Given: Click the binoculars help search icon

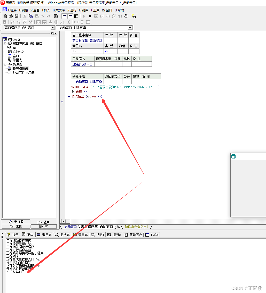Looking at the screenshot, I should click(x=134, y=16).
